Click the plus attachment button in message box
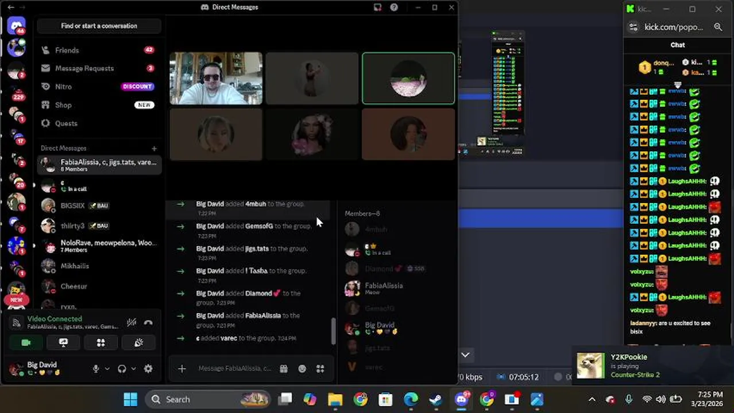The width and height of the screenshot is (734, 413). [181, 369]
